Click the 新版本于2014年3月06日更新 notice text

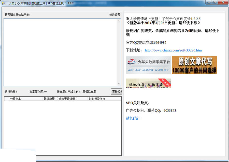pos(163,23)
